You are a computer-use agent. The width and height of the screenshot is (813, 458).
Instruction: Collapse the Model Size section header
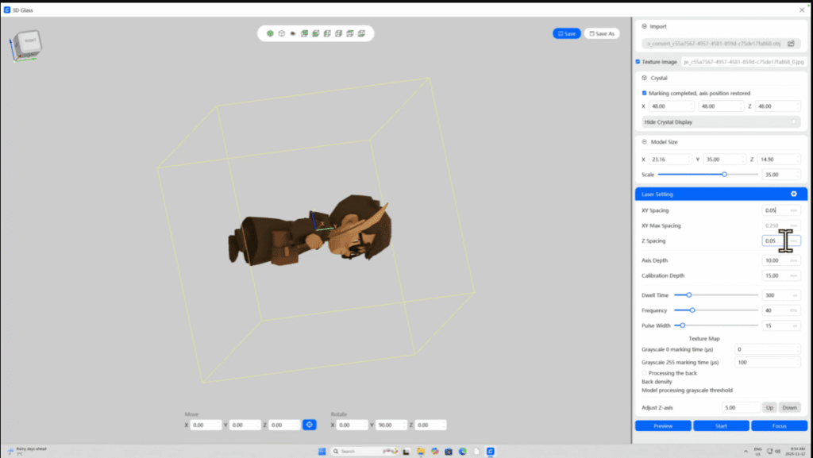(644, 141)
